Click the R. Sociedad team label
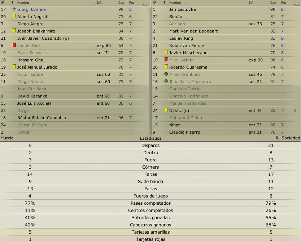 point(288,138)
